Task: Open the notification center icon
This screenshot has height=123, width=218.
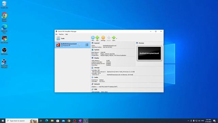Action: 215,121
